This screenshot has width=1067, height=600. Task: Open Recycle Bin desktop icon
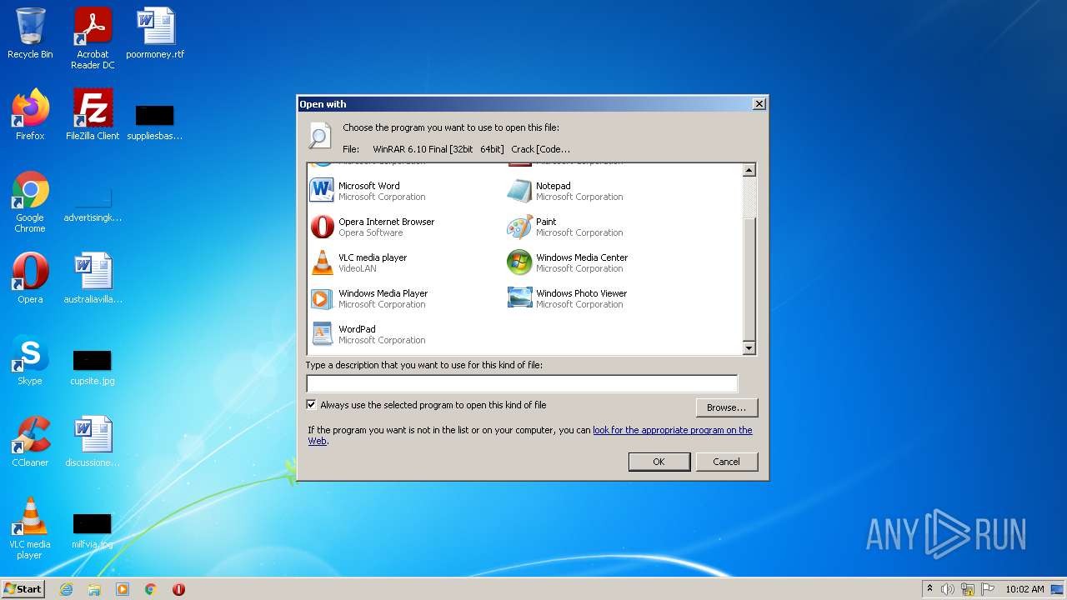30,33
